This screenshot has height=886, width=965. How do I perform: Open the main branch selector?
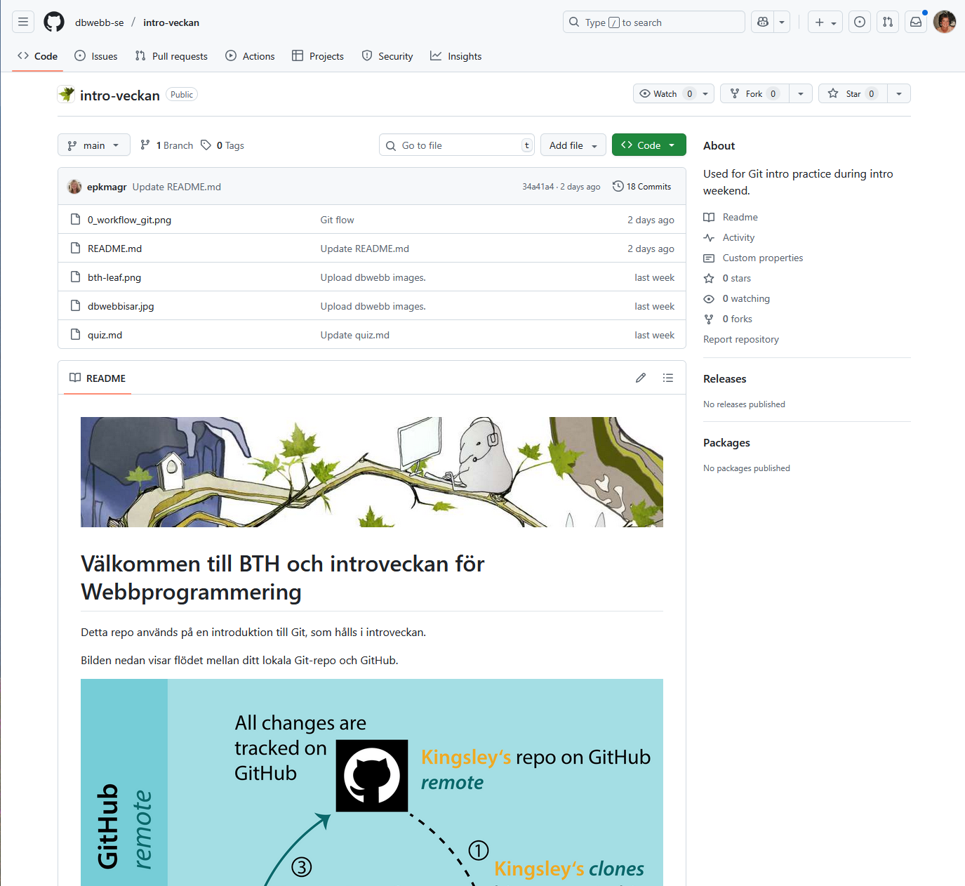(94, 145)
